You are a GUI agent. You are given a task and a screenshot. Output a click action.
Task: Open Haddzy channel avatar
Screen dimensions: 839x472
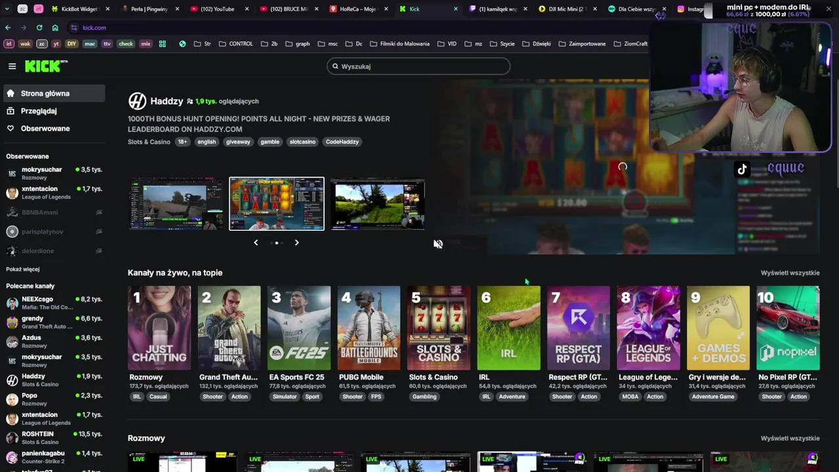point(137,101)
